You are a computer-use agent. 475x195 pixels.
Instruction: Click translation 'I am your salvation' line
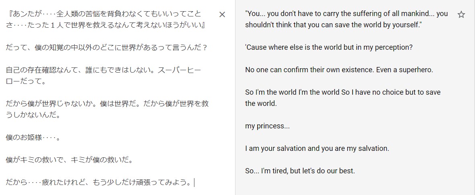point(317,148)
